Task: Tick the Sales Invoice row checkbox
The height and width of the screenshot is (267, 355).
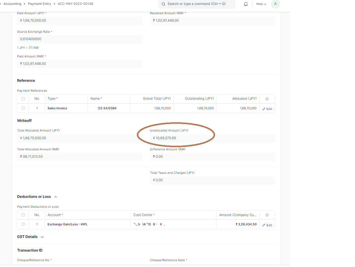Action: click(x=23, y=108)
